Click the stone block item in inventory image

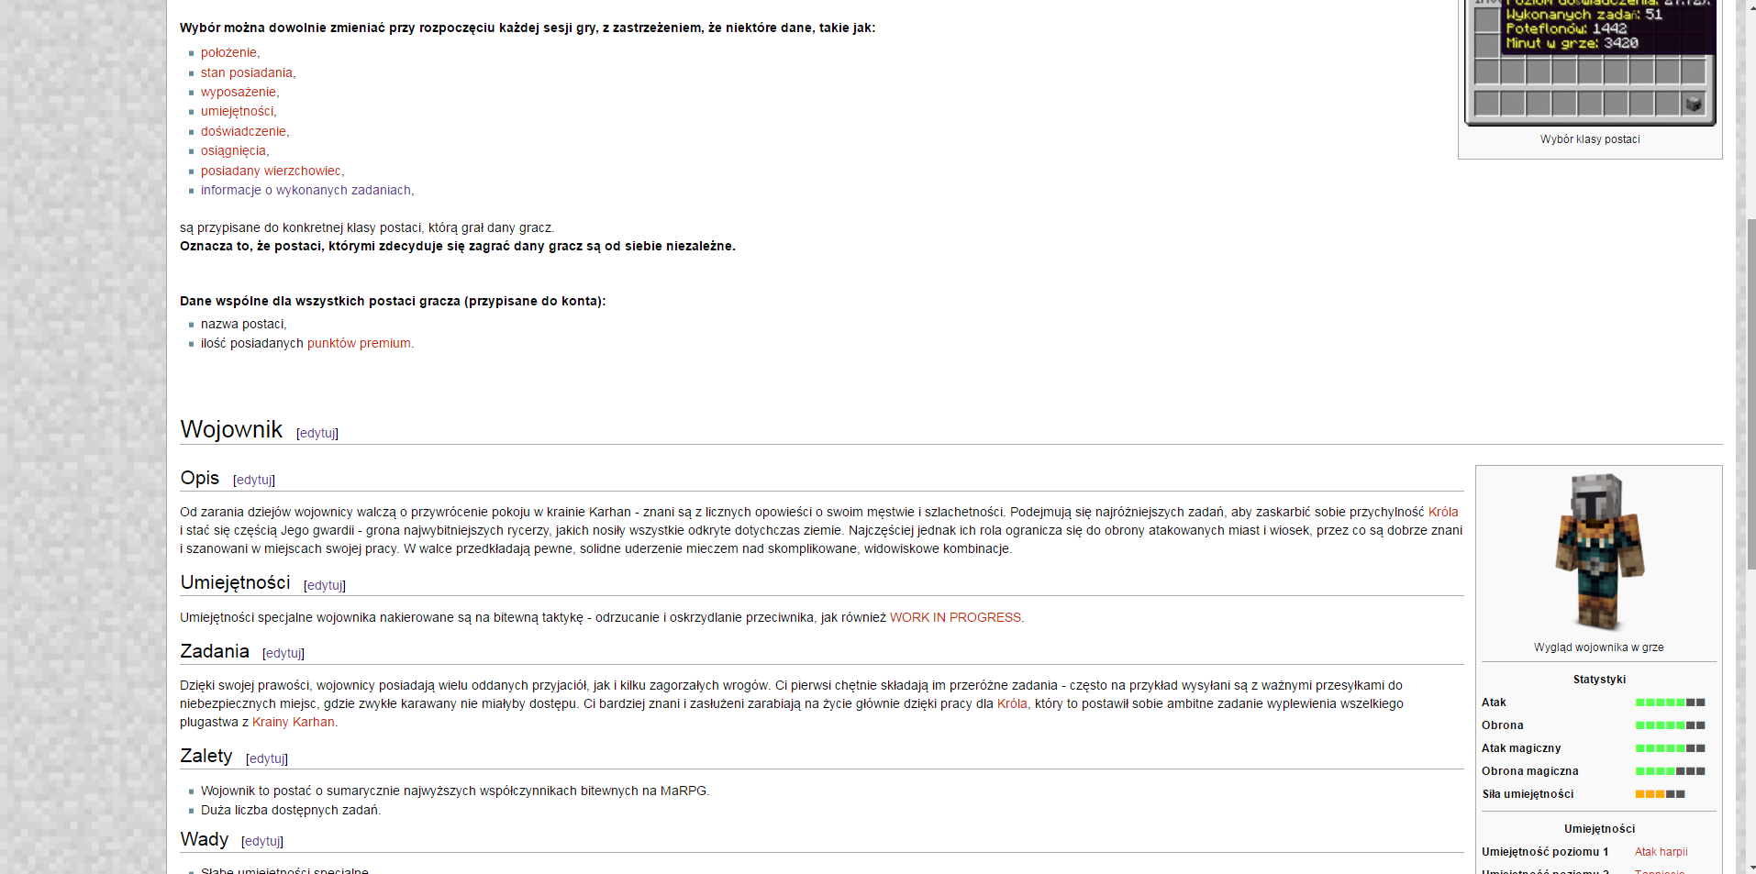click(x=1693, y=104)
